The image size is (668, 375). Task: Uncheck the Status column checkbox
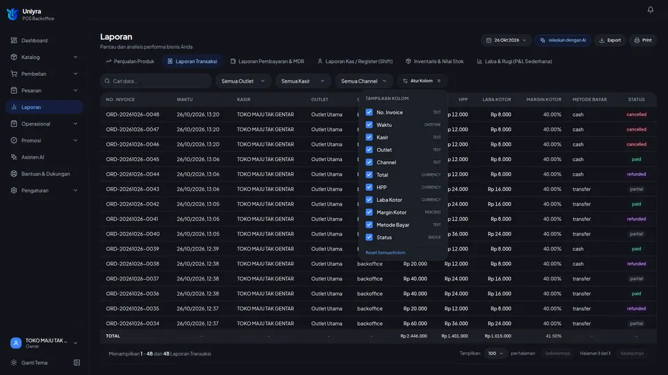[369, 237]
